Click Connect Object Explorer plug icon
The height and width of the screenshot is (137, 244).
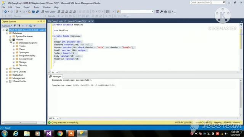pyautogui.click(x=15, y=26)
